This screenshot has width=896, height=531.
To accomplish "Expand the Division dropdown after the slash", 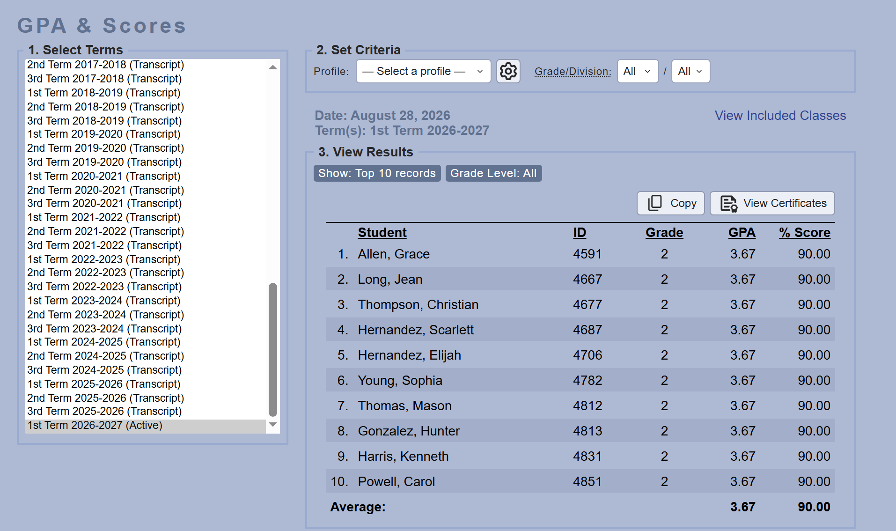I will tap(690, 71).
